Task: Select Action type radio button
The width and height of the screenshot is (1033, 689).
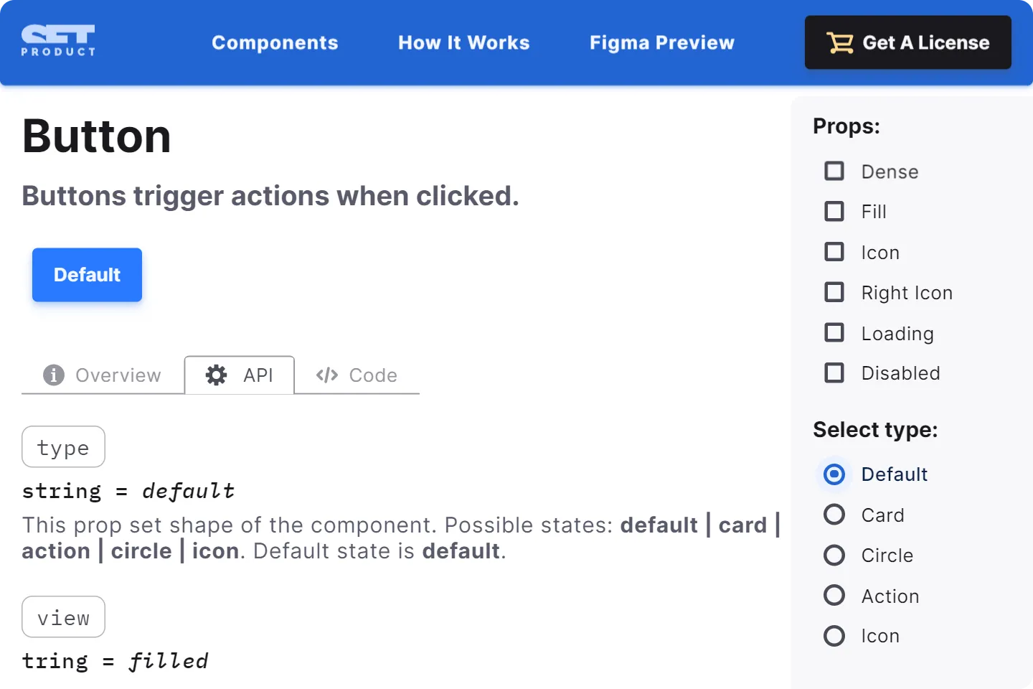Action: tap(834, 596)
